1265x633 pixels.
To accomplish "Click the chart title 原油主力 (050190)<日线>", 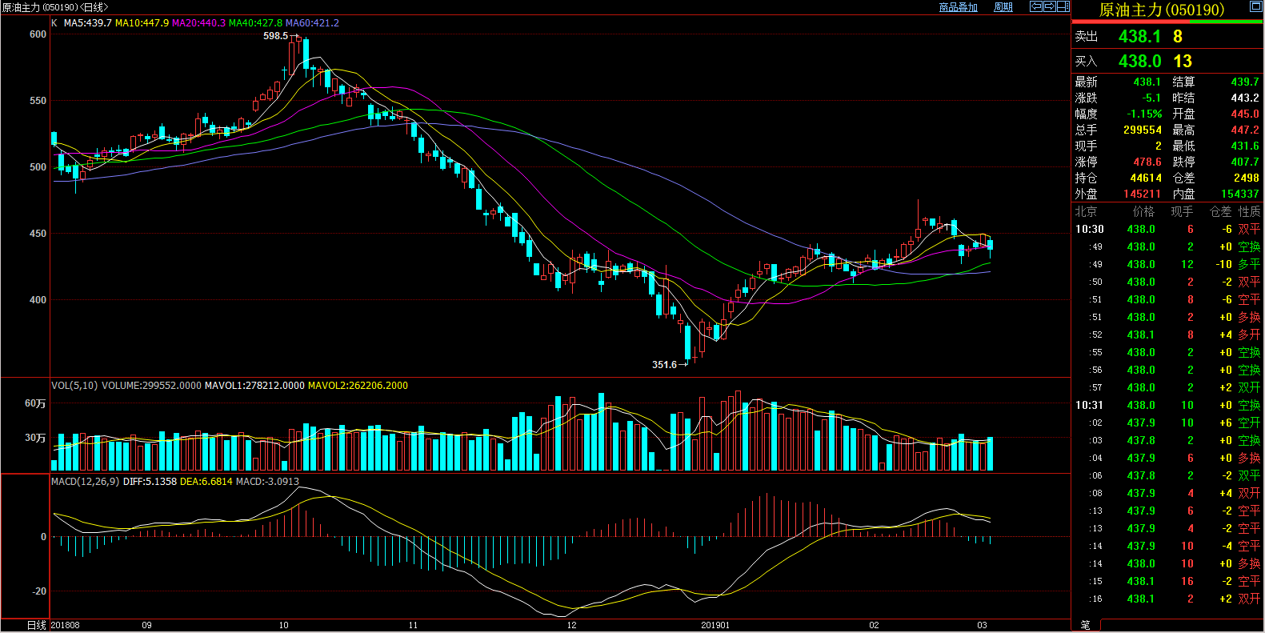I will coord(55,7).
